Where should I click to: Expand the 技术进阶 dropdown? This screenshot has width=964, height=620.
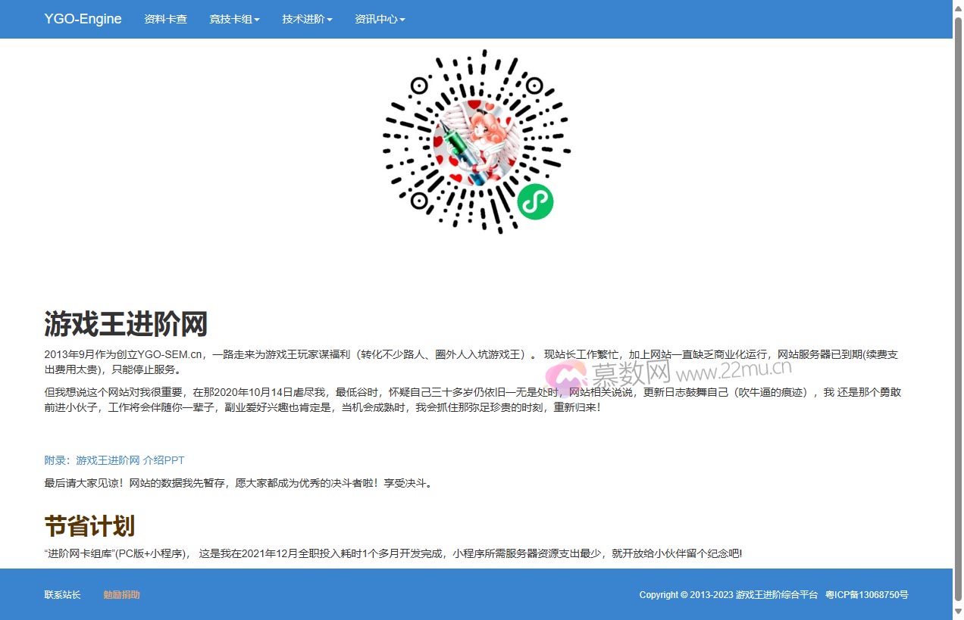[306, 19]
